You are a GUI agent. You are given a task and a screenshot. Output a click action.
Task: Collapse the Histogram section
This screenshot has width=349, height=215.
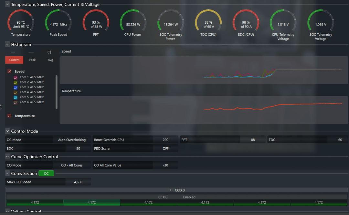(x=7, y=44)
